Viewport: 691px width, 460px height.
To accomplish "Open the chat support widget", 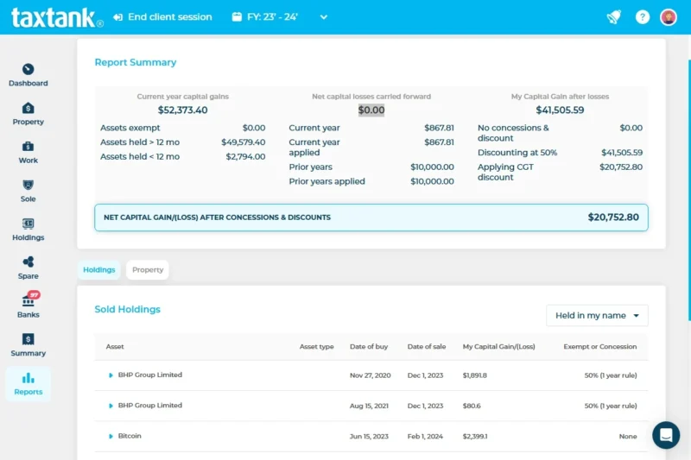I will (666, 435).
